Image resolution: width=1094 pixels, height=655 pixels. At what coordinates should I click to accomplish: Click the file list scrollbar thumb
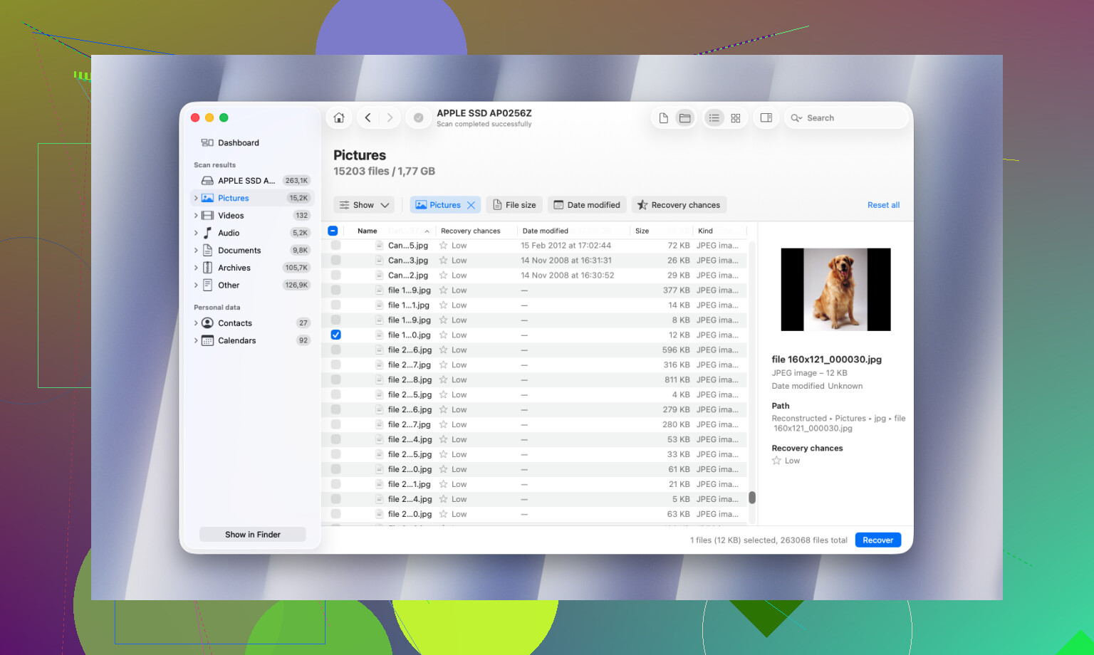(752, 498)
